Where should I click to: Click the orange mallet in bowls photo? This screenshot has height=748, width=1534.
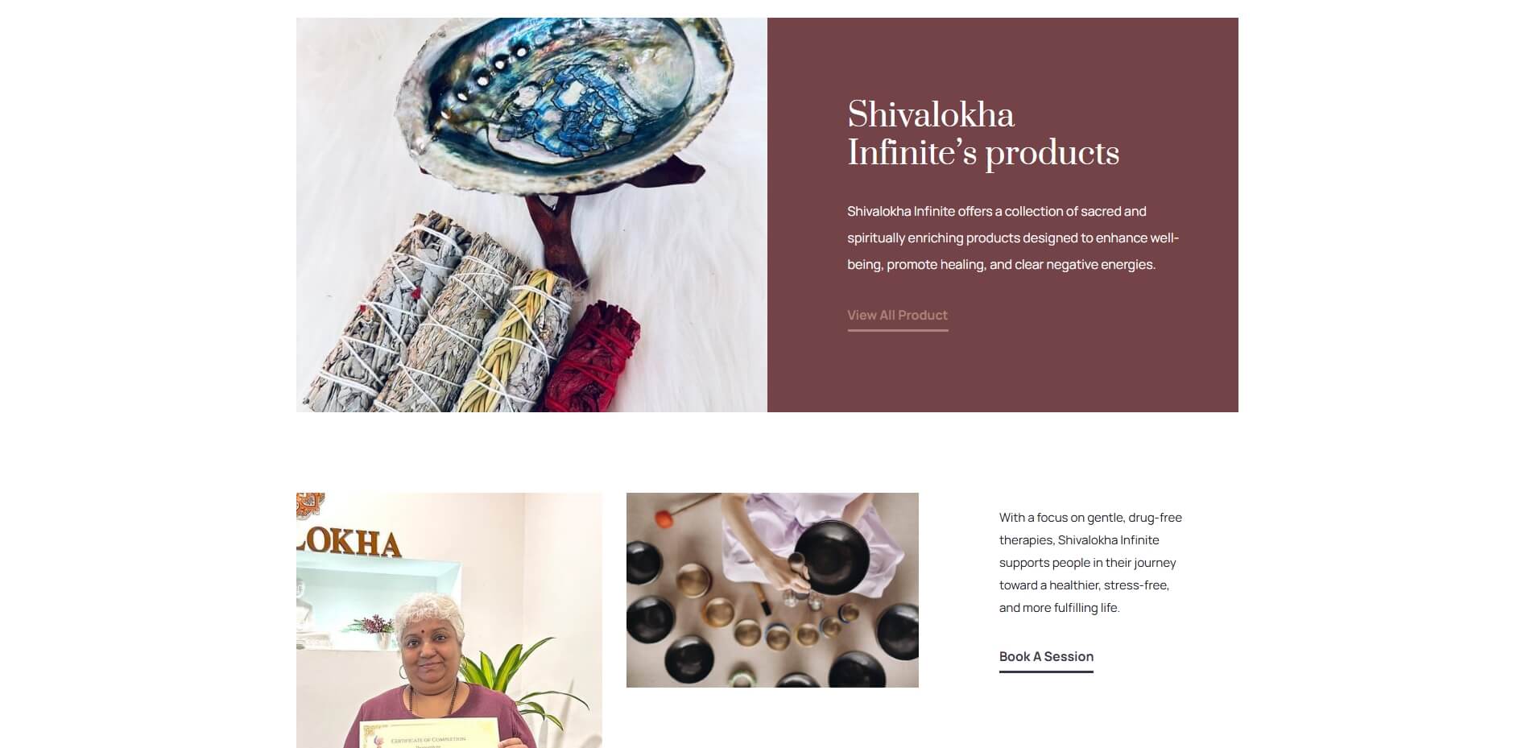(664, 519)
